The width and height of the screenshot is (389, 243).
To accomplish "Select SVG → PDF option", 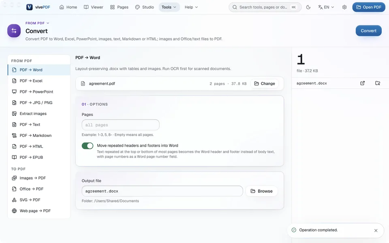I will (39, 200).
